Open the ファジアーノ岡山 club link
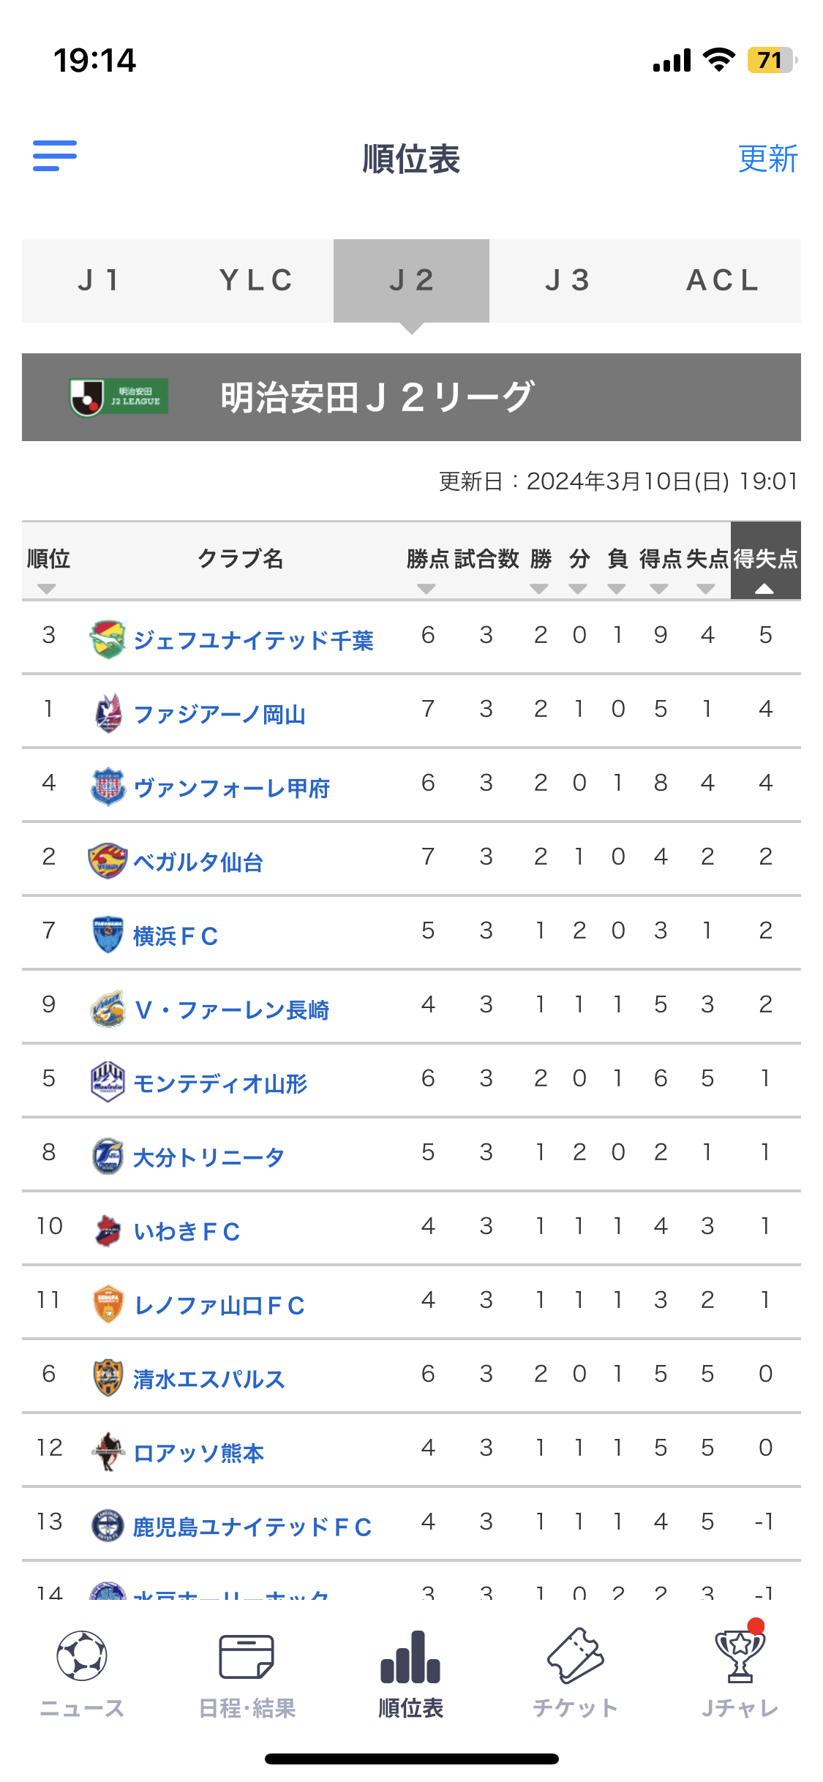 (219, 714)
